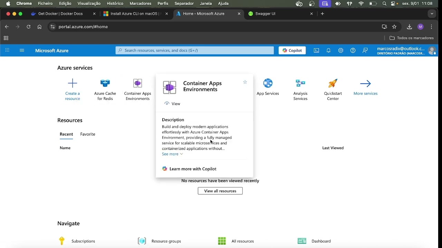Image resolution: width=442 pixels, height=248 pixels.
Task: Click the View all resources button
Action: coord(220,191)
